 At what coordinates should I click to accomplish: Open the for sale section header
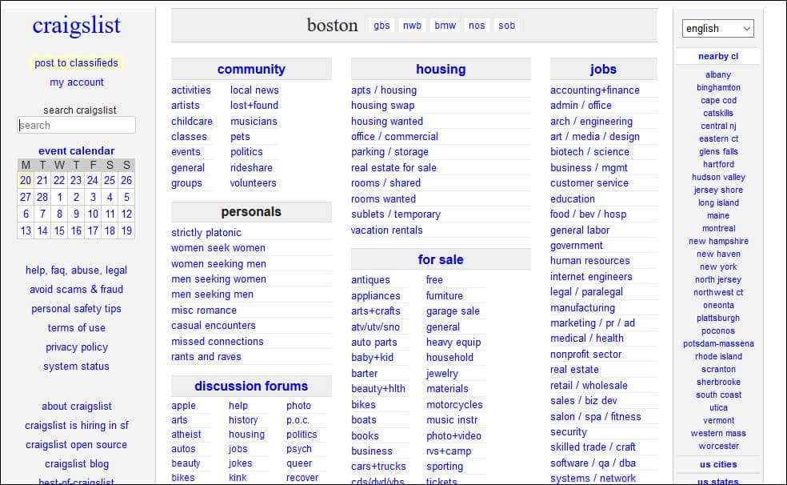click(441, 259)
